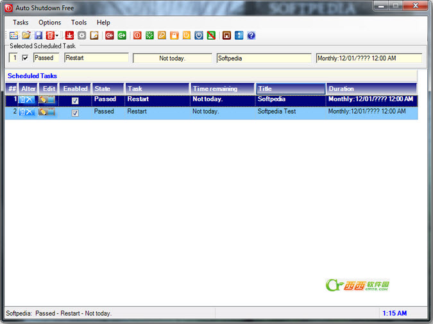Screen dimensions: 433x324
Task: Sort by the Task column header
Action: pyautogui.click(x=158, y=89)
